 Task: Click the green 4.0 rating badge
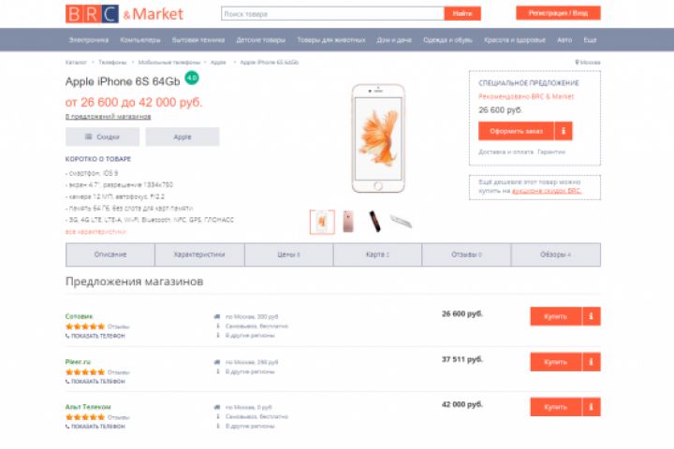192,78
